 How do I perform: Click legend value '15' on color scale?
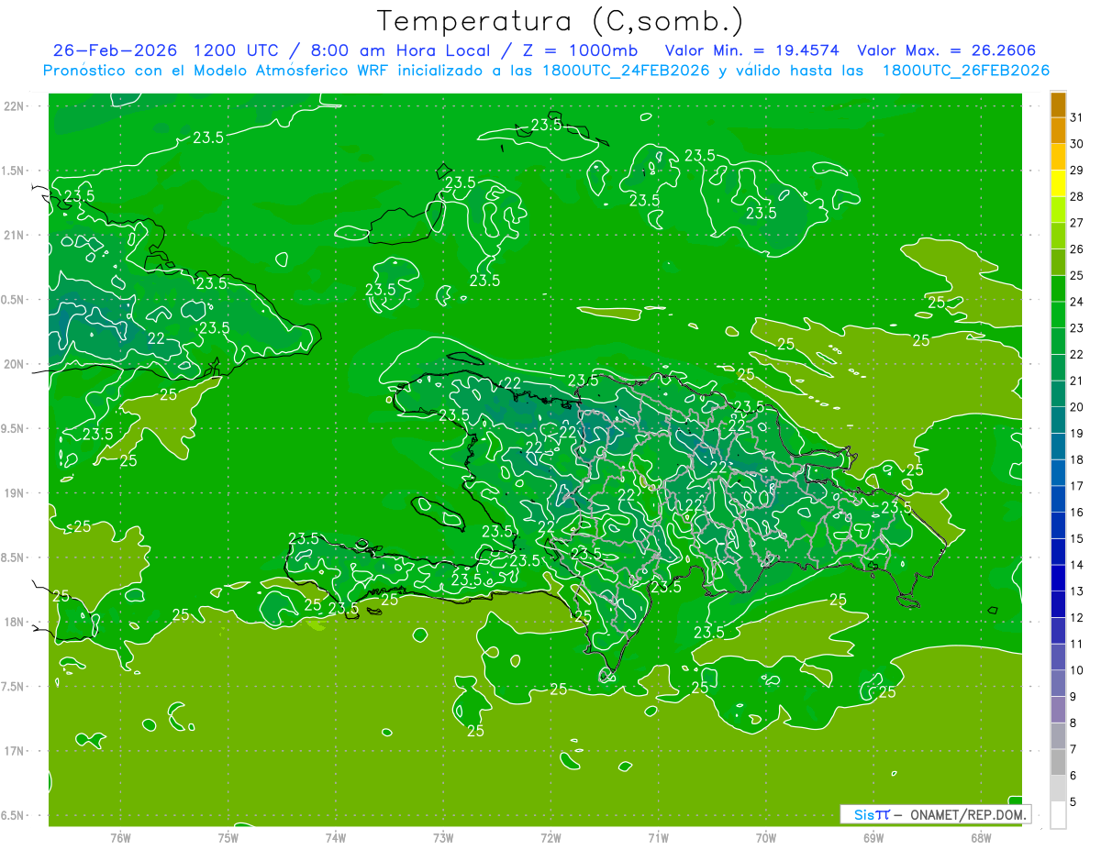(1077, 539)
